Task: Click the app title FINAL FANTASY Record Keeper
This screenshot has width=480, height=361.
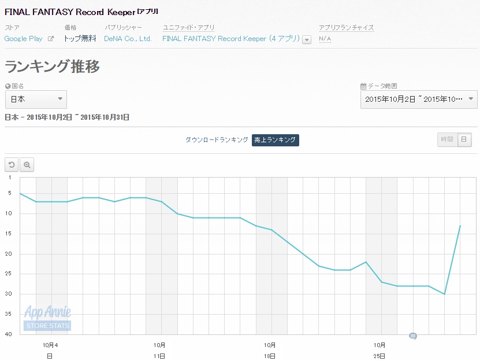Action: 70,12
